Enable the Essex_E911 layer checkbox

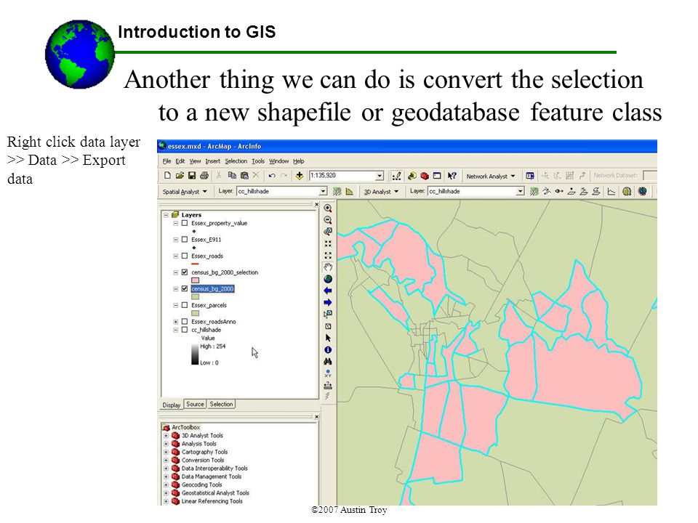pos(184,240)
